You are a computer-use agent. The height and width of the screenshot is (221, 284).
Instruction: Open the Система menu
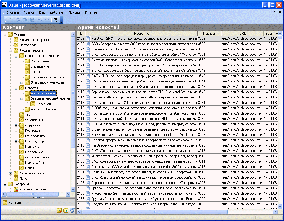[x=12, y=12]
